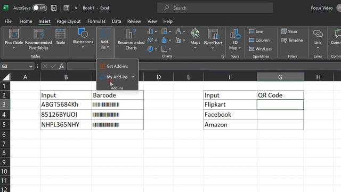Viewport: 341px width, 192px height.
Task: Click the Cancel formula X button
Action: click(45, 66)
